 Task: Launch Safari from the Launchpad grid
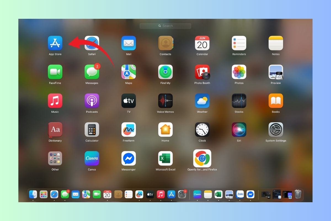click(x=92, y=43)
